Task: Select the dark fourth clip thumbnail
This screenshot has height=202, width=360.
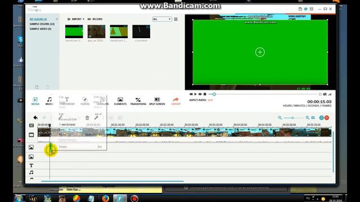Action: (x=141, y=31)
